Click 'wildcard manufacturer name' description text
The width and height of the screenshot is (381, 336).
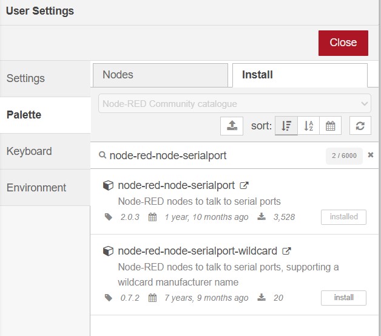tap(178, 283)
